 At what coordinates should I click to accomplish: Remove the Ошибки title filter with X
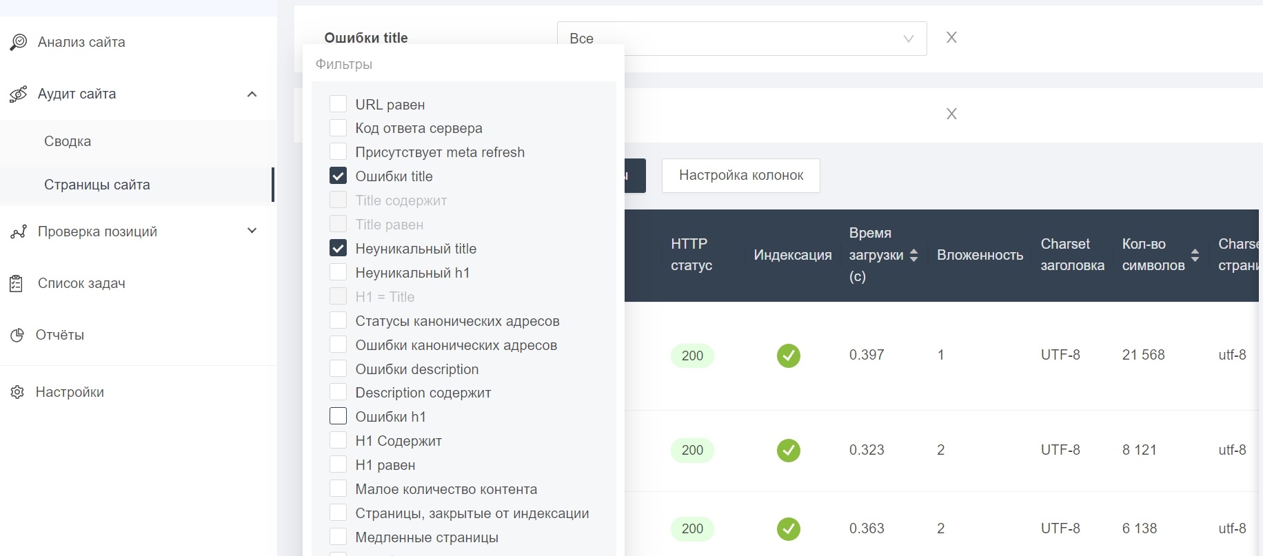[x=951, y=37]
